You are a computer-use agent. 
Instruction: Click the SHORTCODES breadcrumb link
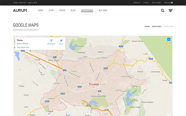[x=157, y=26]
